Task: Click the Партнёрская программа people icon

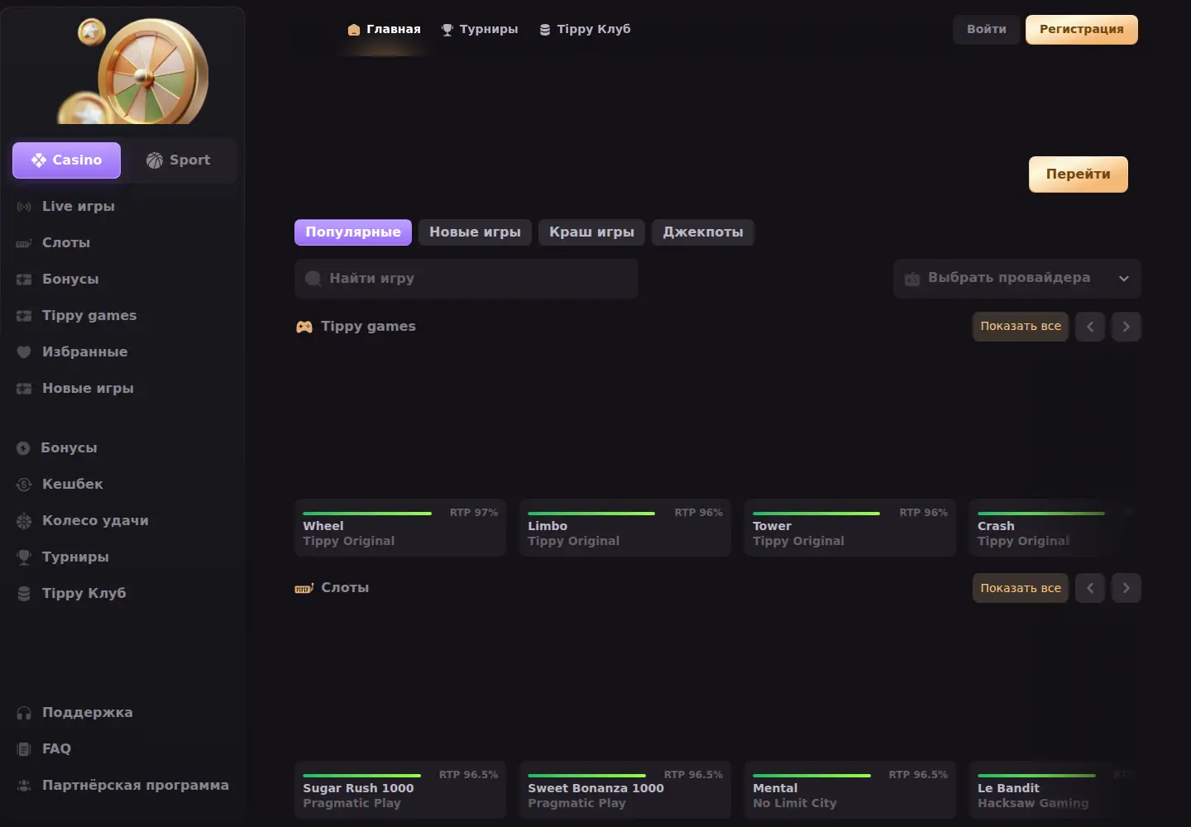Action: pos(24,786)
